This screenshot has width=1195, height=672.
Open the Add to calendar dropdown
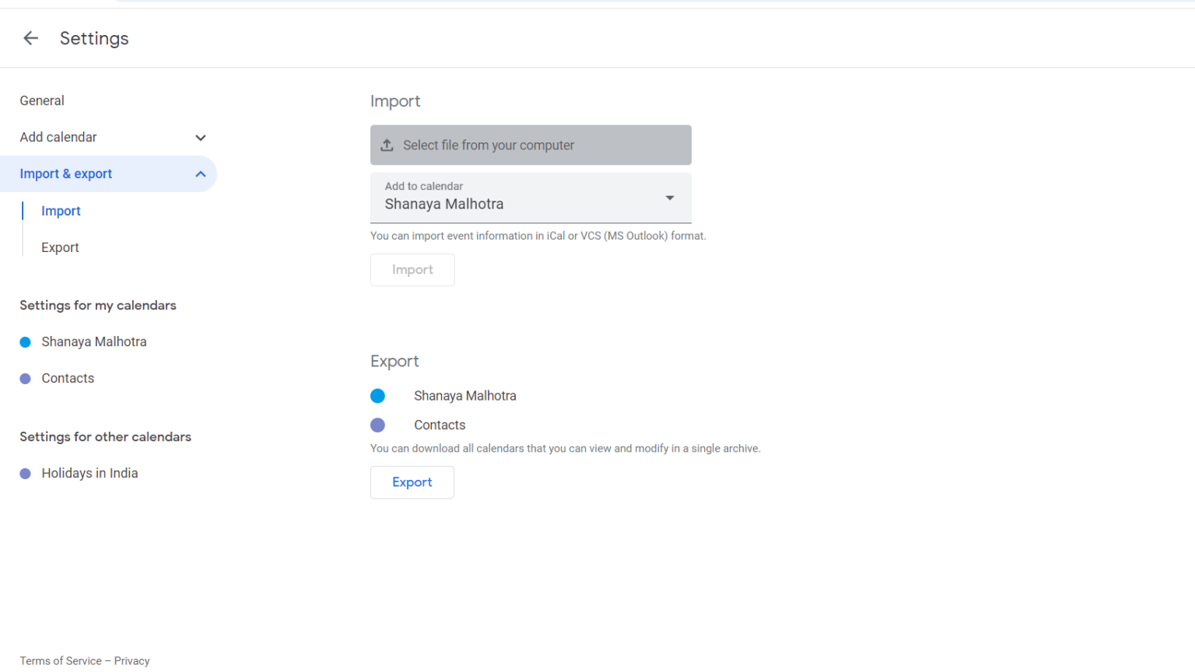[x=669, y=198]
